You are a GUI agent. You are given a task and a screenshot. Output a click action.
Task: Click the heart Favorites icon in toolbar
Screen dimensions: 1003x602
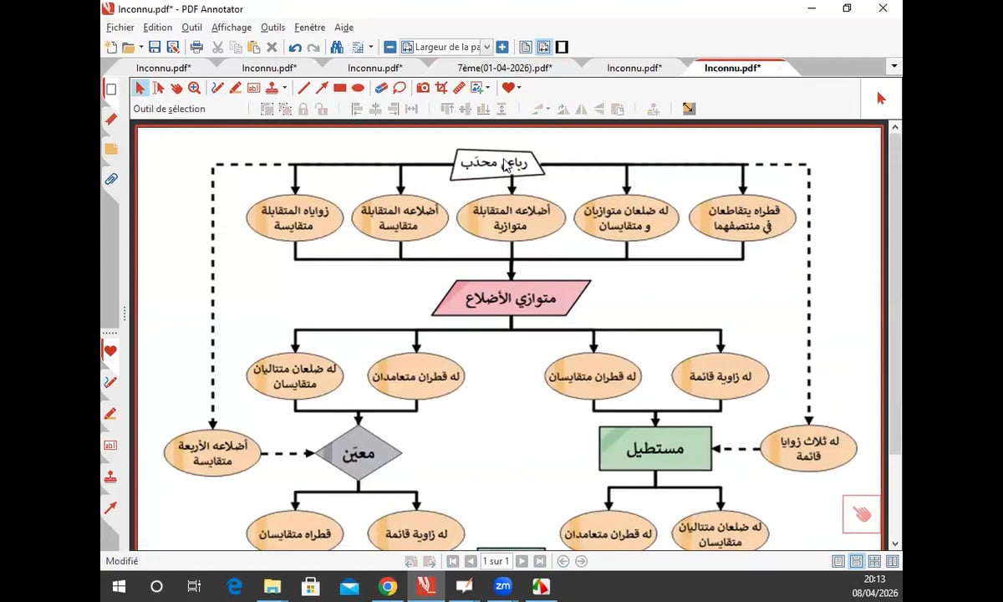click(507, 88)
